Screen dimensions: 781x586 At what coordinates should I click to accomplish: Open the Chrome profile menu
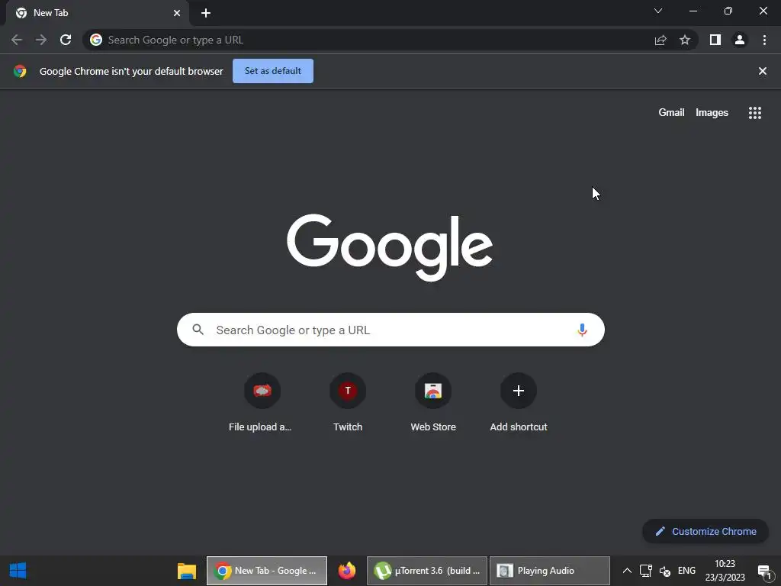click(x=740, y=40)
